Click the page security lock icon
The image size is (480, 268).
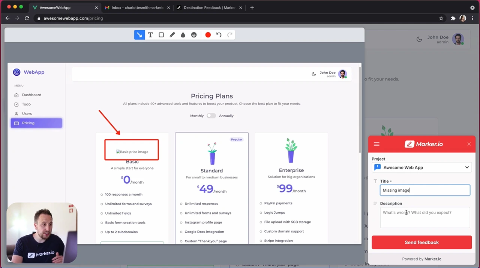tap(39, 18)
